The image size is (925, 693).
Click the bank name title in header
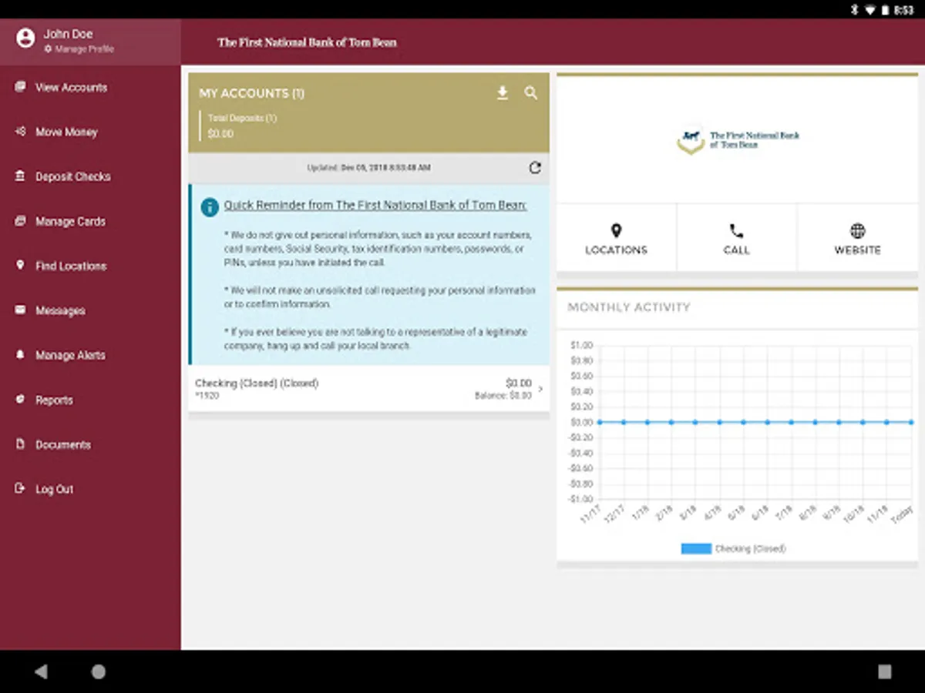pos(307,42)
